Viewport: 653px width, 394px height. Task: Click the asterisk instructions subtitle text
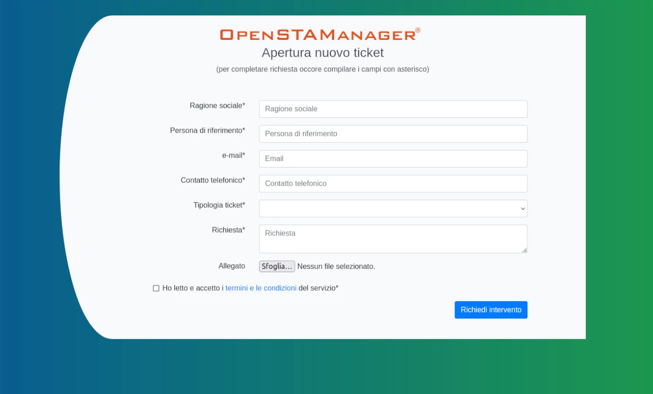pos(322,69)
